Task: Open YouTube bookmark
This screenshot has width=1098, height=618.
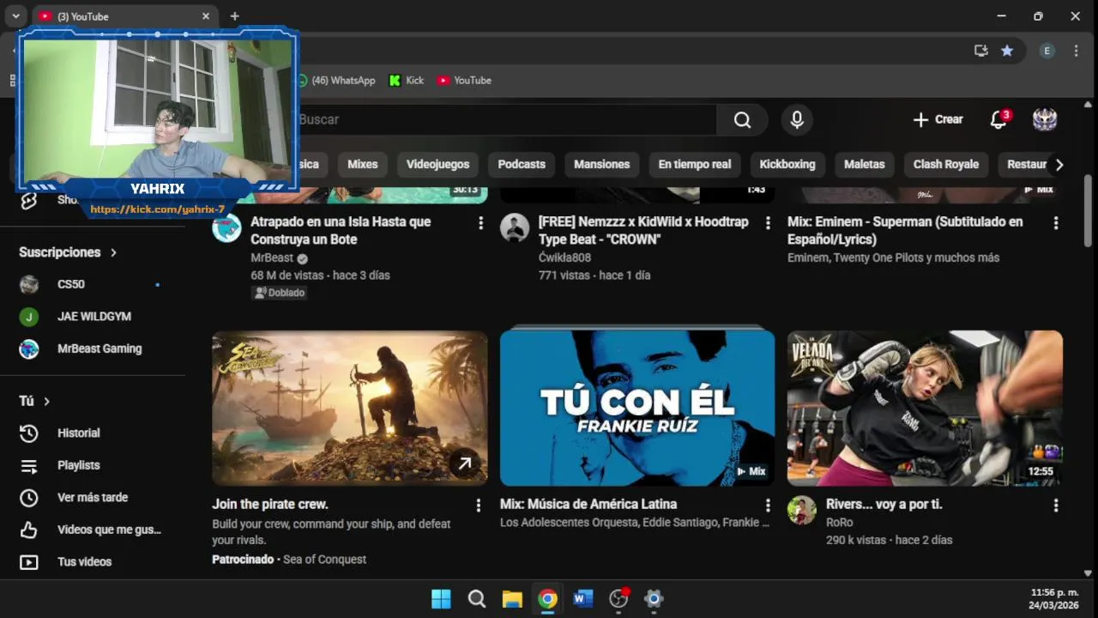Action: tap(464, 80)
